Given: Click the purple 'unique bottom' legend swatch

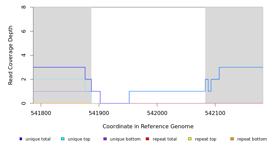Looking at the screenshot, I should [x=105, y=139].
